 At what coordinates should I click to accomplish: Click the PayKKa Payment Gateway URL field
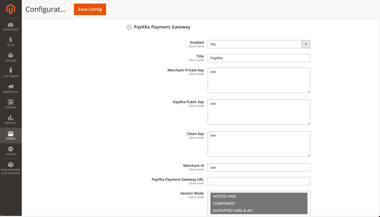259,181
